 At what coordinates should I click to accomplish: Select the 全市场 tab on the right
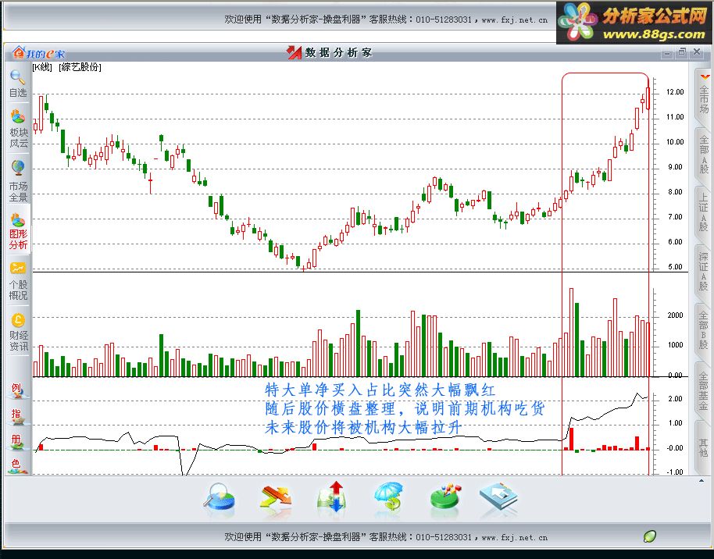tap(704, 99)
